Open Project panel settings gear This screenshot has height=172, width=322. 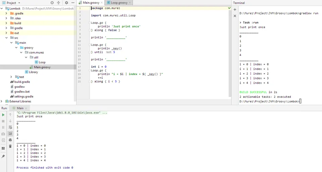[66, 3]
